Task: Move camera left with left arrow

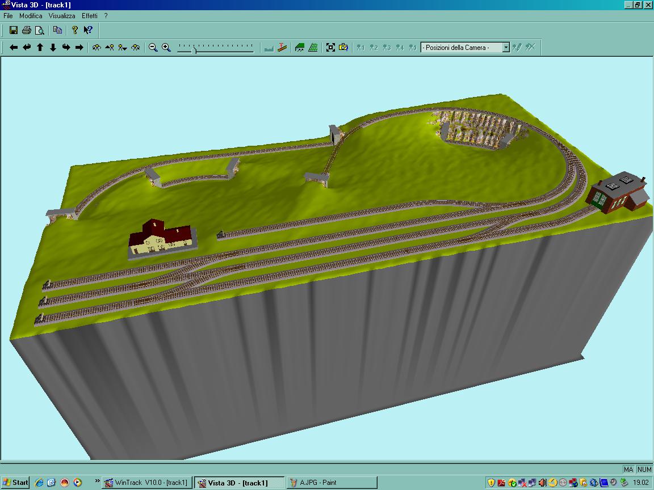Action: click(x=14, y=48)
